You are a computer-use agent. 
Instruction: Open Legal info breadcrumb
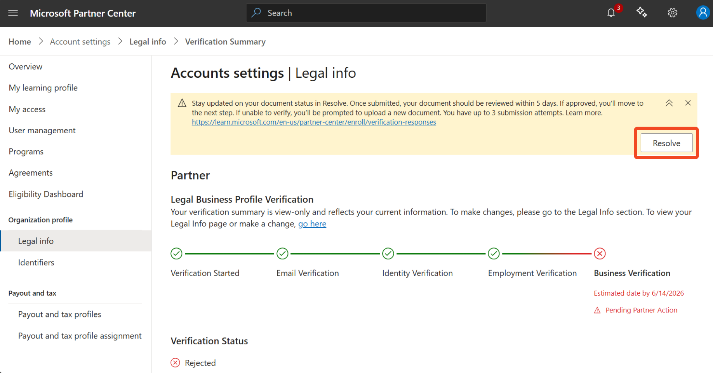[x=148, y=42]
